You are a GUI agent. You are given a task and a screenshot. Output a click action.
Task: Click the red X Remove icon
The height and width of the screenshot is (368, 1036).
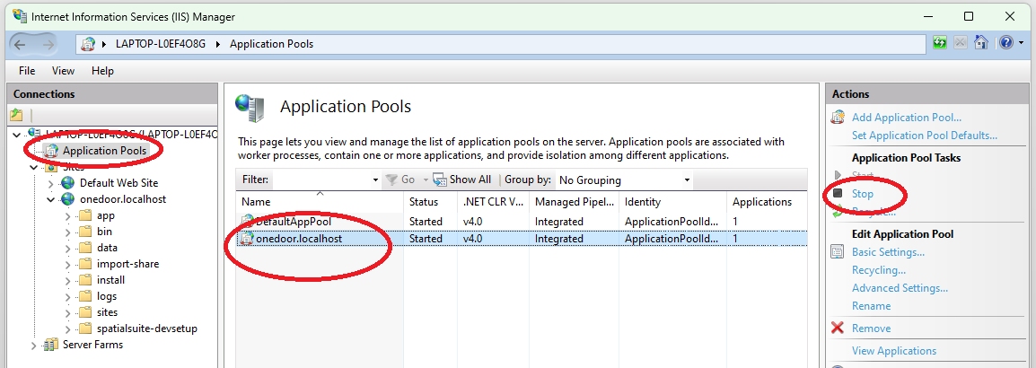838,328
